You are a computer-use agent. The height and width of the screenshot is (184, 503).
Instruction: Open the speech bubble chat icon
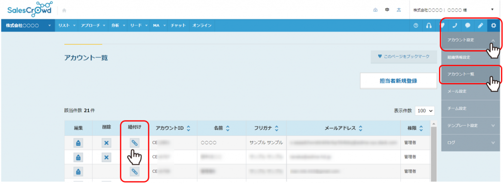point(468,26)
